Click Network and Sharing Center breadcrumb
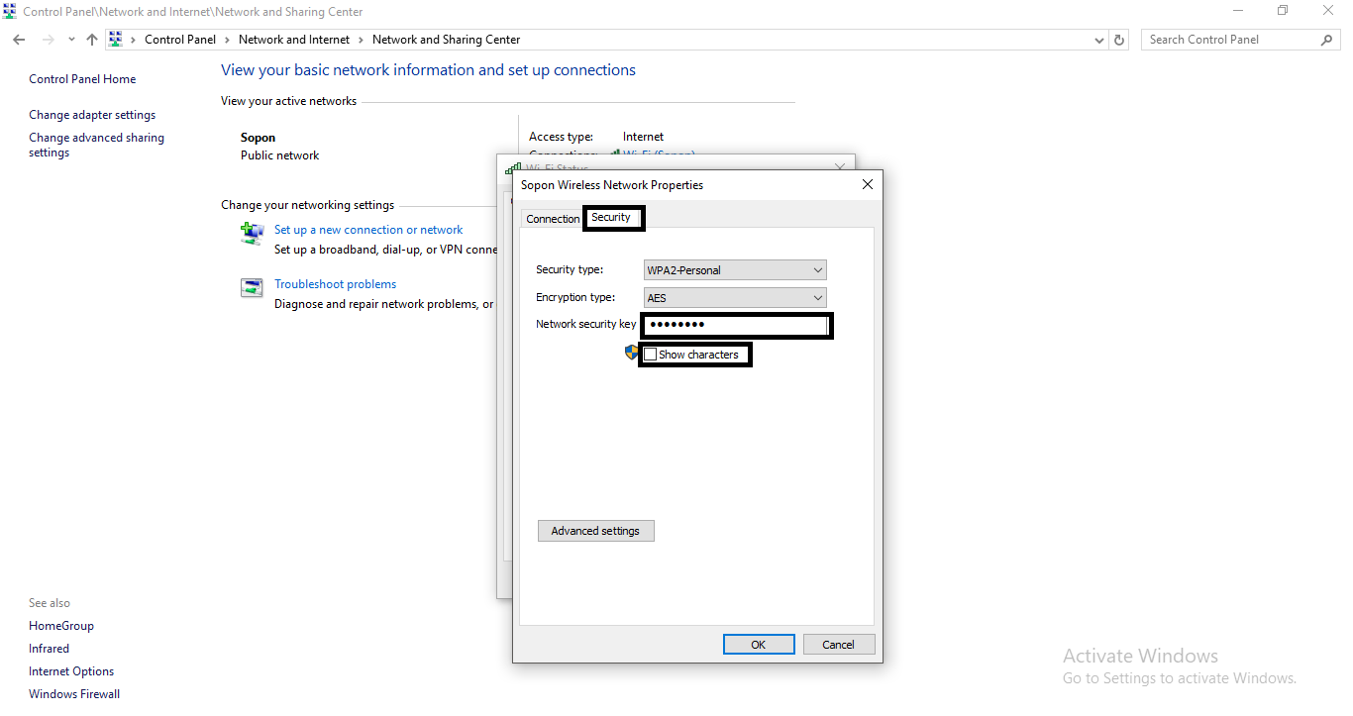The height and width of the screenshot is (716, 1353). coord(446,40)
